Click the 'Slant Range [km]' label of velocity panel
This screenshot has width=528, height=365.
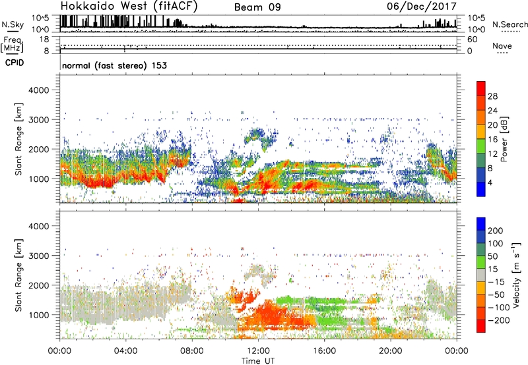click(x=18, y=275)
